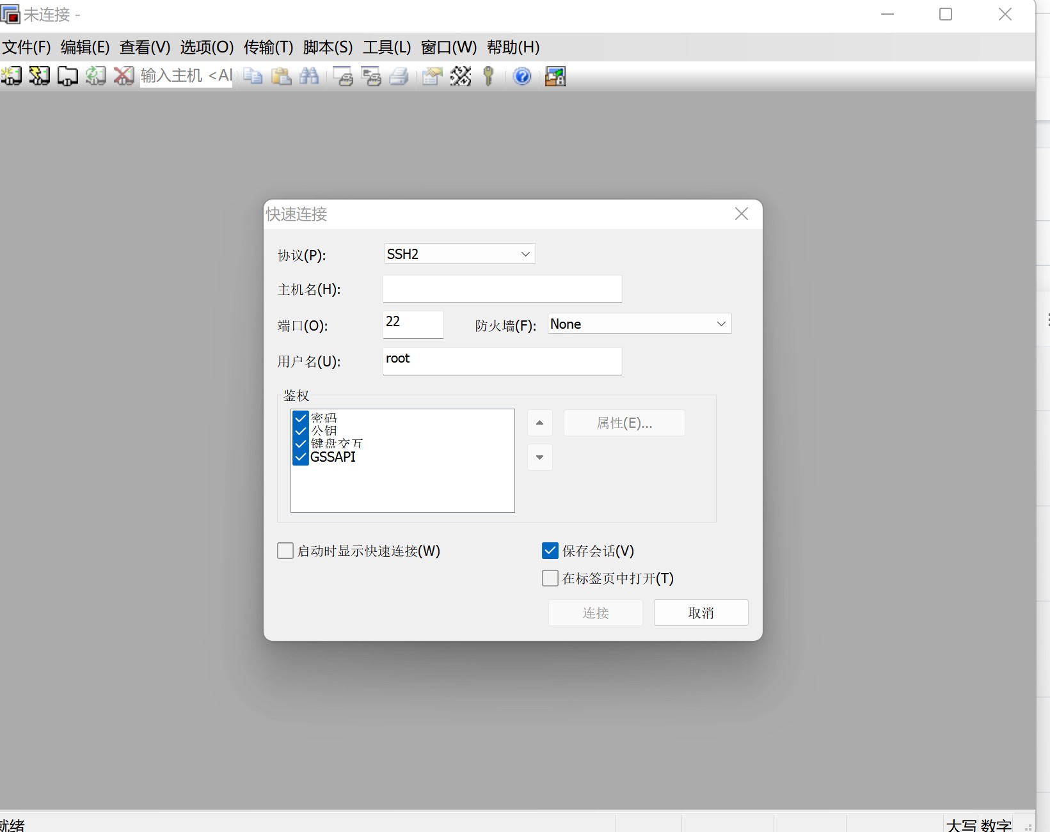Click the keymap editor icon
The height and width of the screenshot is (832, 1050).
pos(460,76)
